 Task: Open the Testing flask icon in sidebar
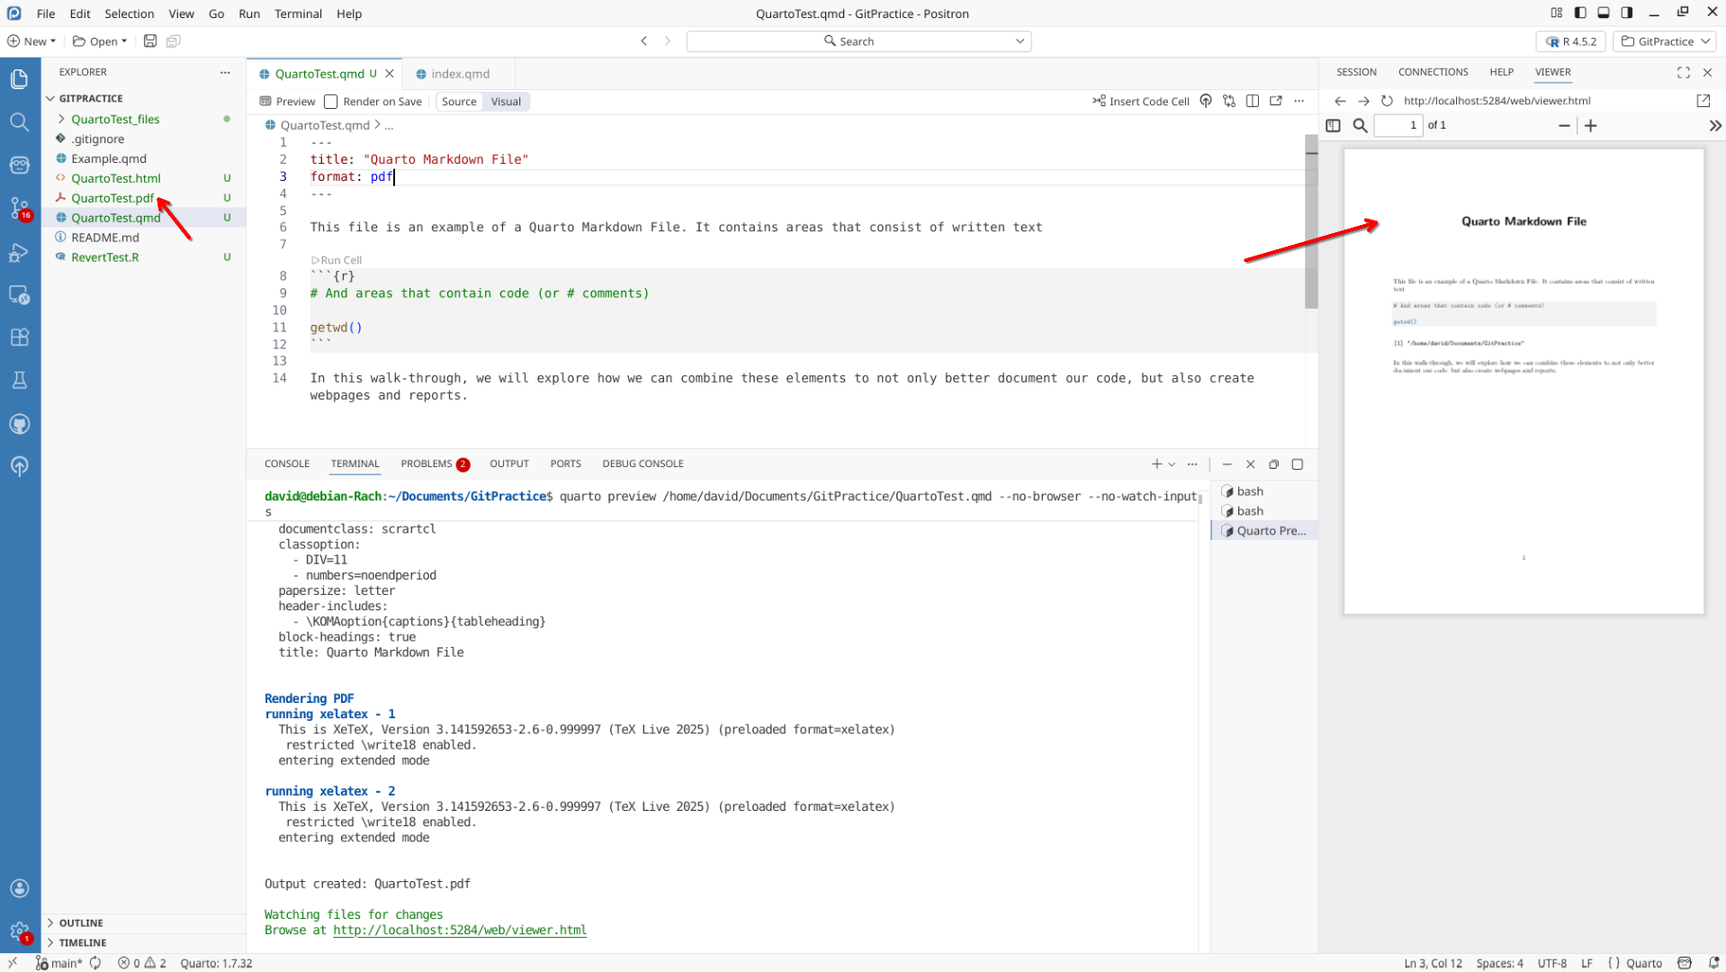[x=20, y=381]
